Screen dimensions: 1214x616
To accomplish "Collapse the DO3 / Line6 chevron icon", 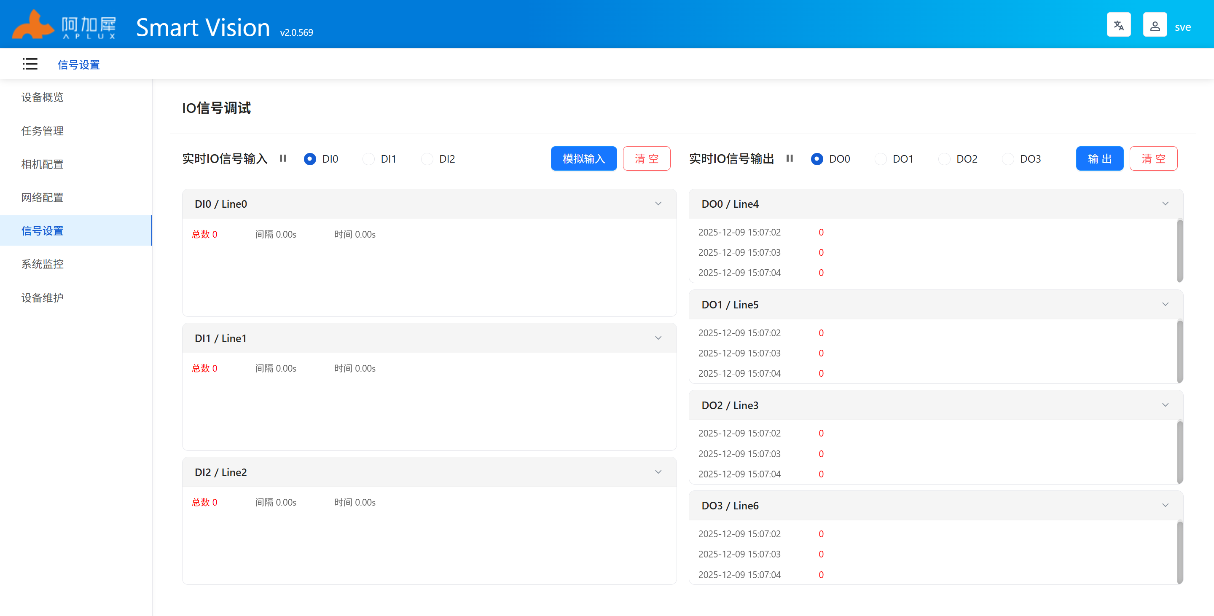I will (1165, 505).
